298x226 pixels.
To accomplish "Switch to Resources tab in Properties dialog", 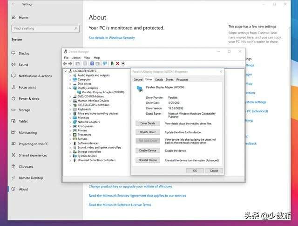I will point(182,80).
